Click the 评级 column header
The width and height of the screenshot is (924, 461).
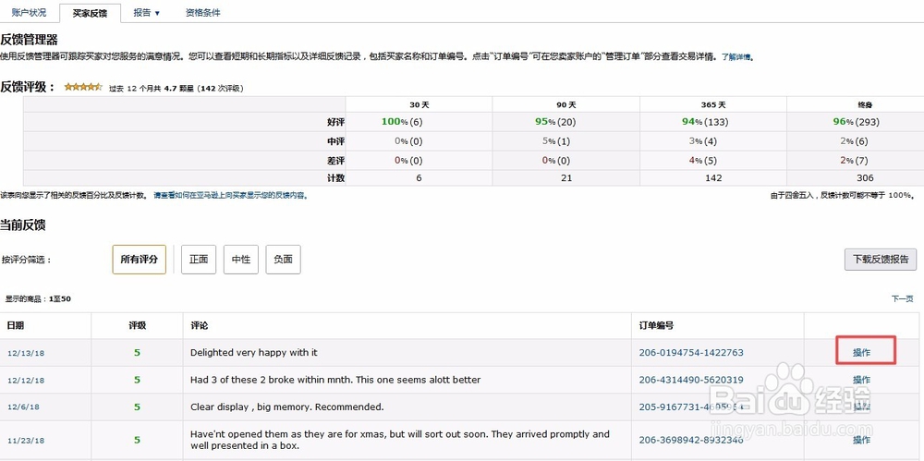coord(138,325)
